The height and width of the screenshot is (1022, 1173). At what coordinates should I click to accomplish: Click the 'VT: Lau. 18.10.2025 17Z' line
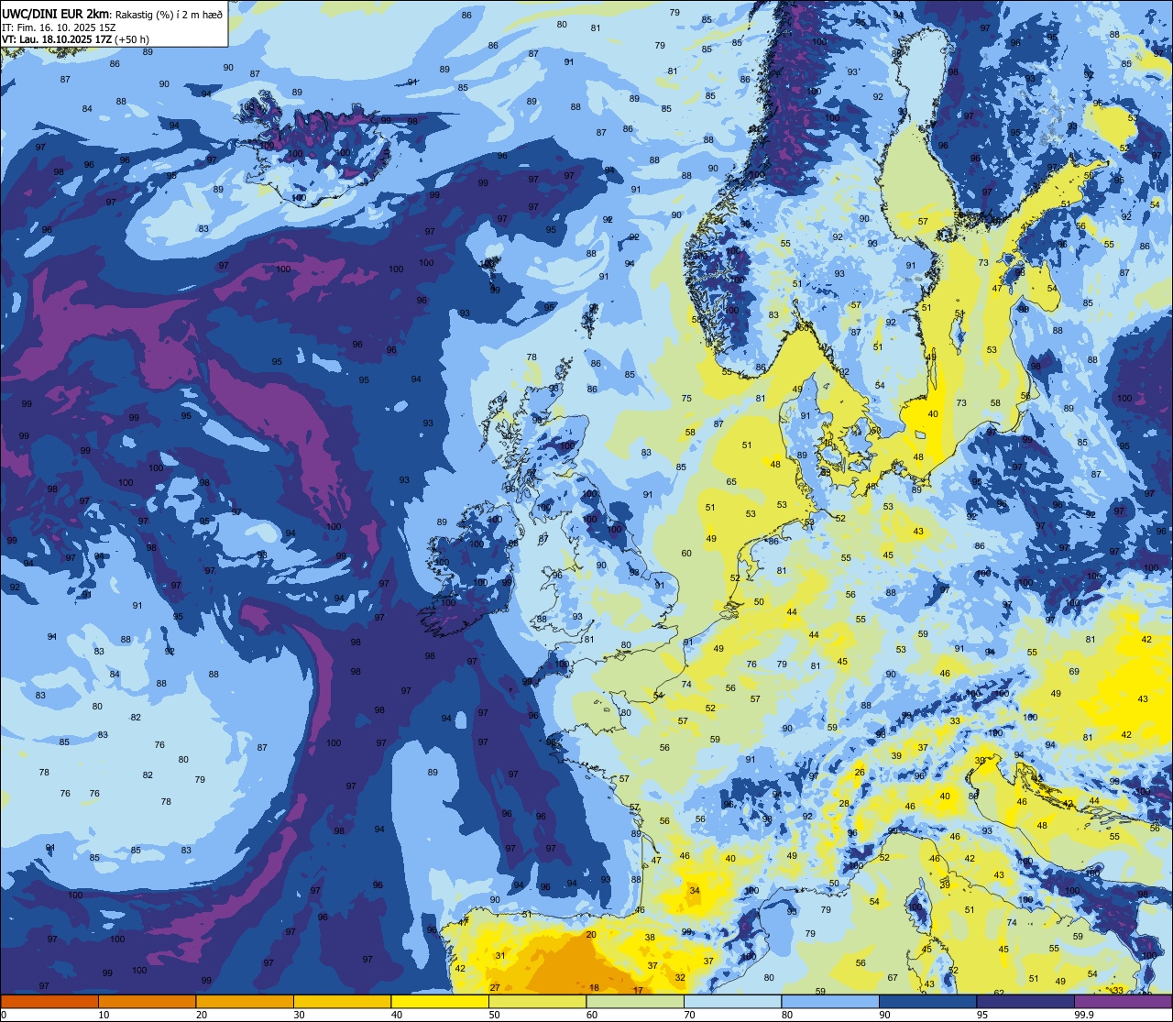pyautogui.click(x=57, y=39)
